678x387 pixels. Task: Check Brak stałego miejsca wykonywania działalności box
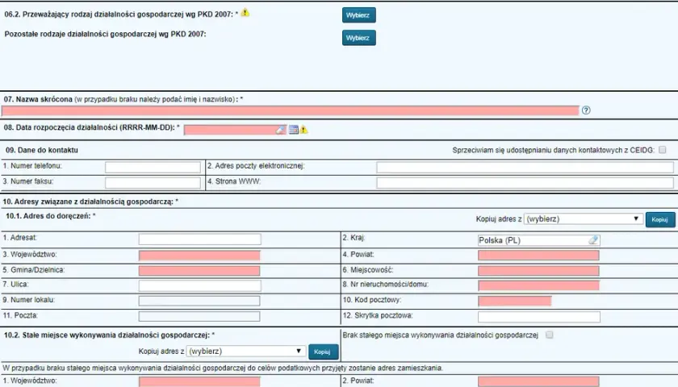pyautogui.click(x=549, y=335)
